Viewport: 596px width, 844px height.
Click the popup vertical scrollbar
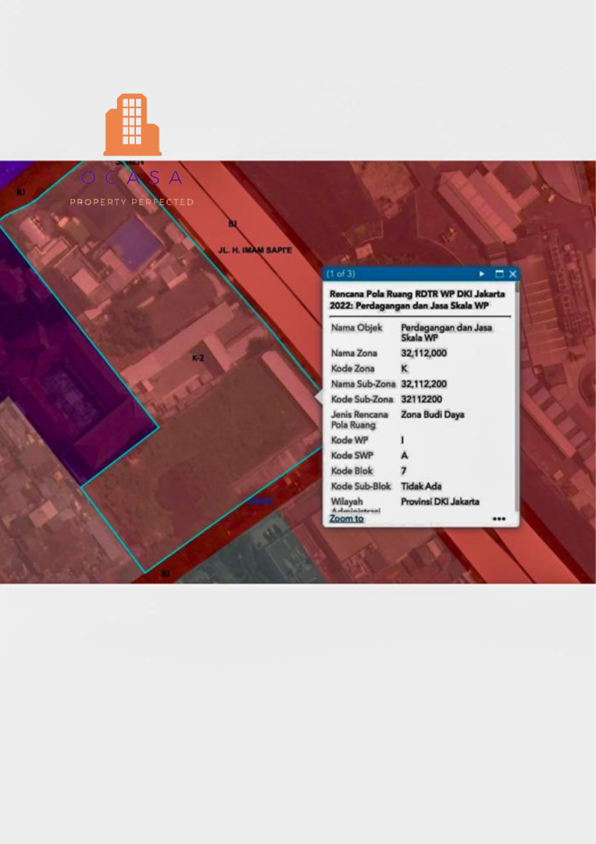coord(516,391)
